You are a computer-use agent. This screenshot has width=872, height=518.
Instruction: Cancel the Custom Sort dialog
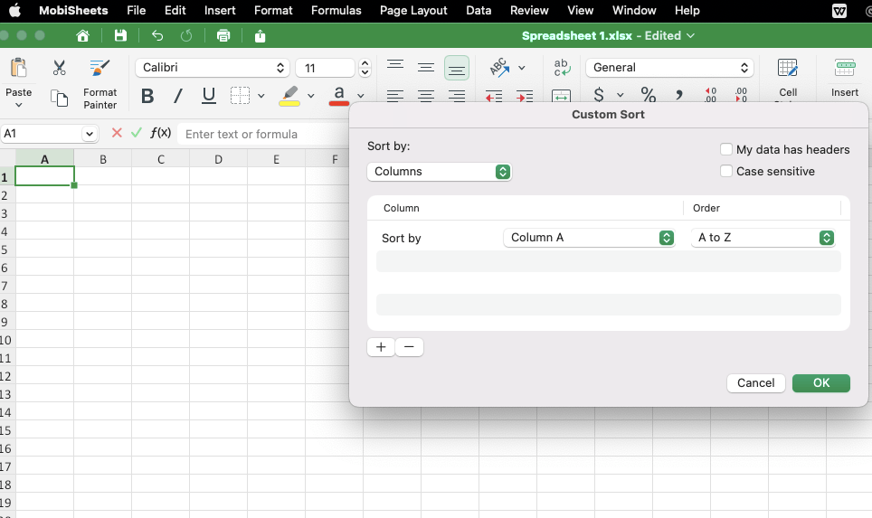click(x=755, y=382)
